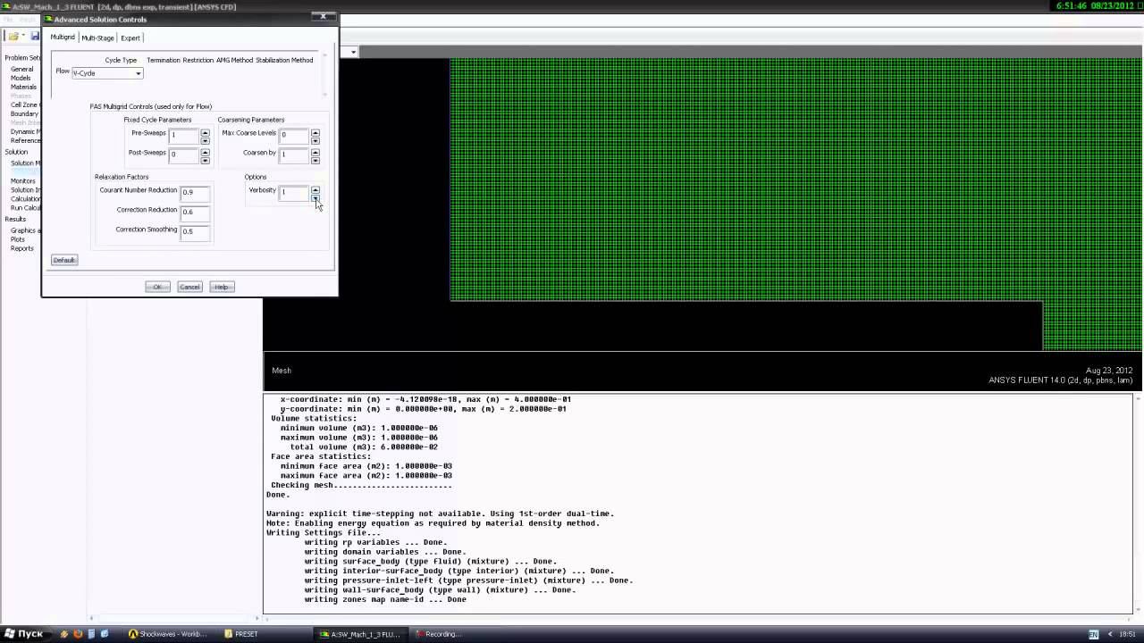Open the Expert tab
This screenshot has width=1144, height=643.
coord(130,38)
